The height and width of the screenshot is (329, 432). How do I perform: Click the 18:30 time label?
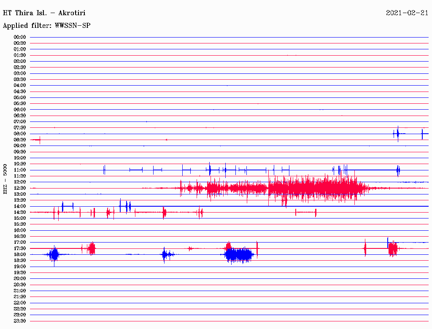coord(20,260)
